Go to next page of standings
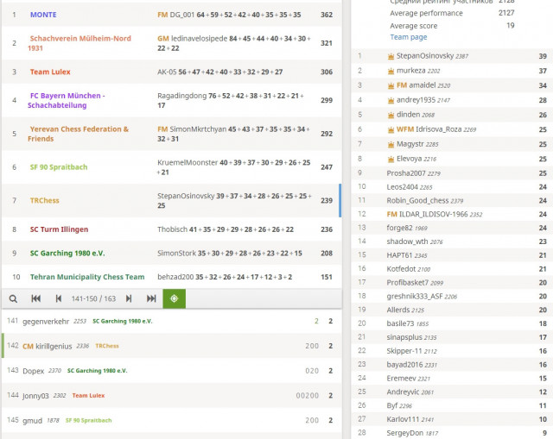The image size is (553, 439). coord(129,299)
